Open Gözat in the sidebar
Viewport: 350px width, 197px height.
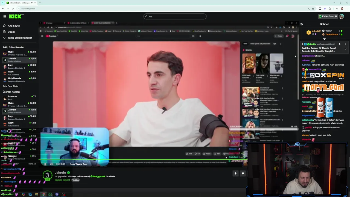(x=11, y=32)
